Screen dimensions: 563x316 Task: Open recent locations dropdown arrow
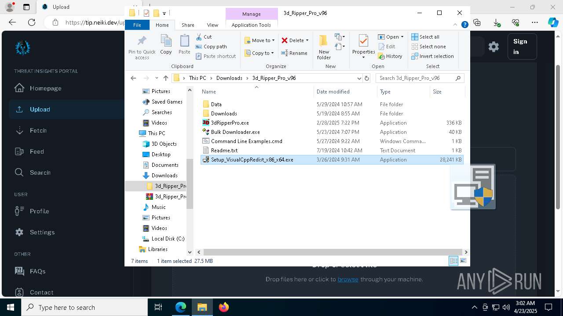point(157,78)
